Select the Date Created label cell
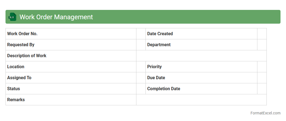 tap(201, 34)
